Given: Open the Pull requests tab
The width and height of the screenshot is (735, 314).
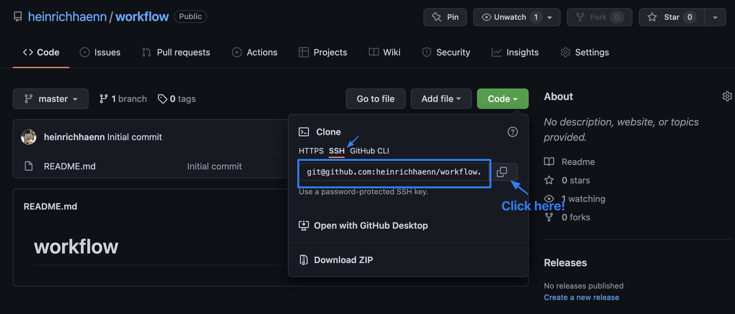Looking at the screenshot, I should click(x=176, y=52).
